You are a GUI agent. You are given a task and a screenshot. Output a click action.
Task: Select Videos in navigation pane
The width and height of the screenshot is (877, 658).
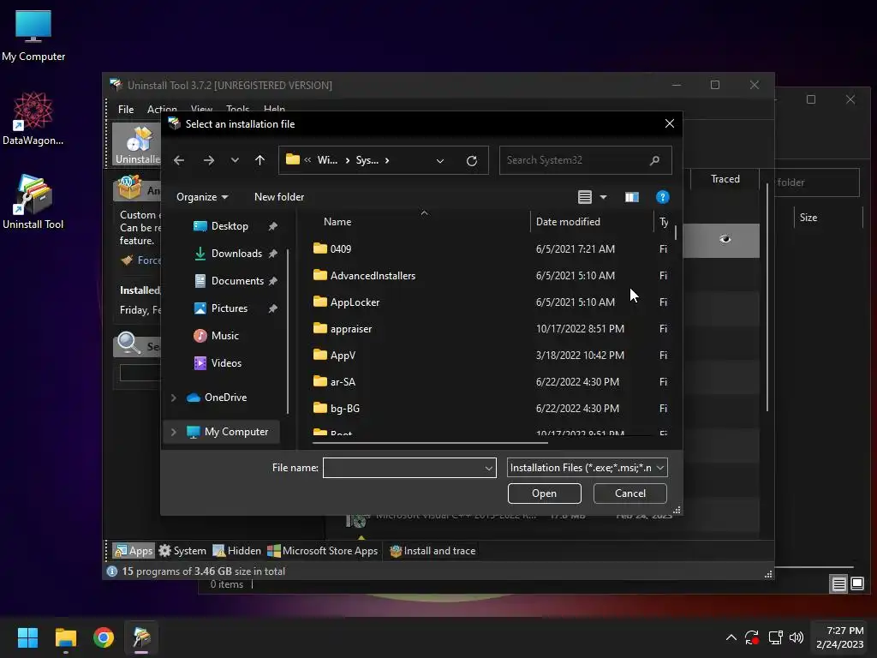click(226, 363)
